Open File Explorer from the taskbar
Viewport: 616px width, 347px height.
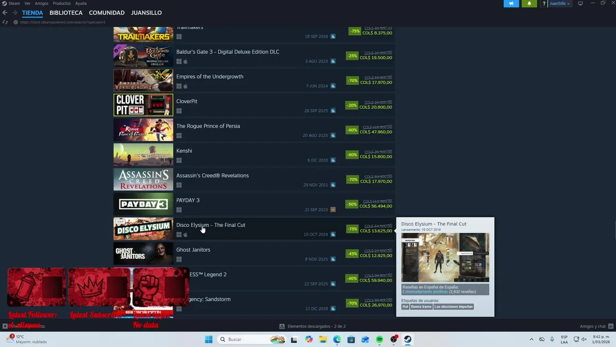point(323,339)
